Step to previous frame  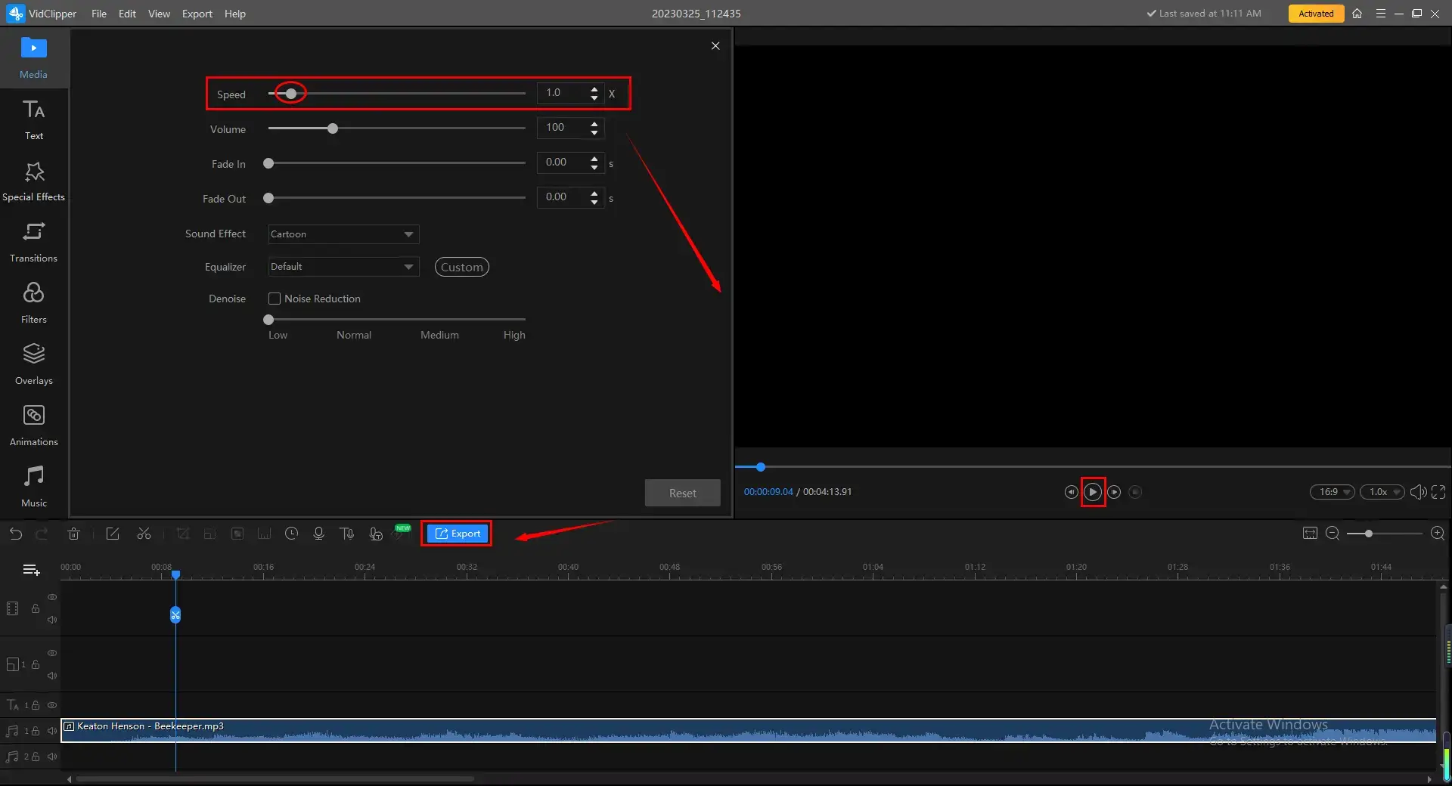(x=1071, y=492)
